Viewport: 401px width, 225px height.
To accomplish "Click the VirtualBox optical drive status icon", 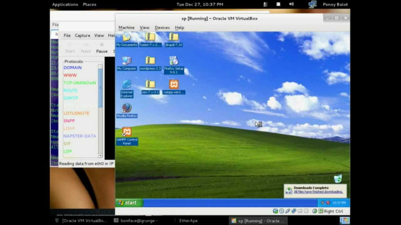I will coord(281,211).
